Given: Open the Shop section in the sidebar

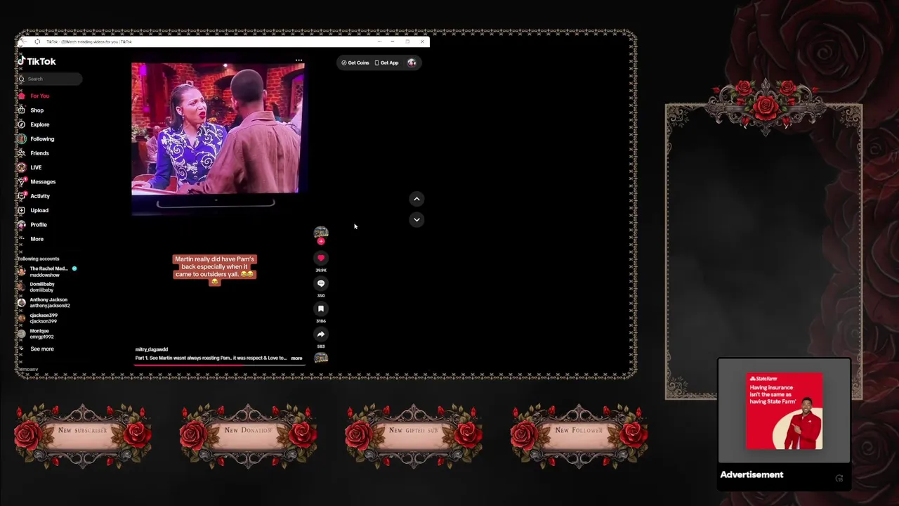Looking at the screenshot, I should (31, 110).
